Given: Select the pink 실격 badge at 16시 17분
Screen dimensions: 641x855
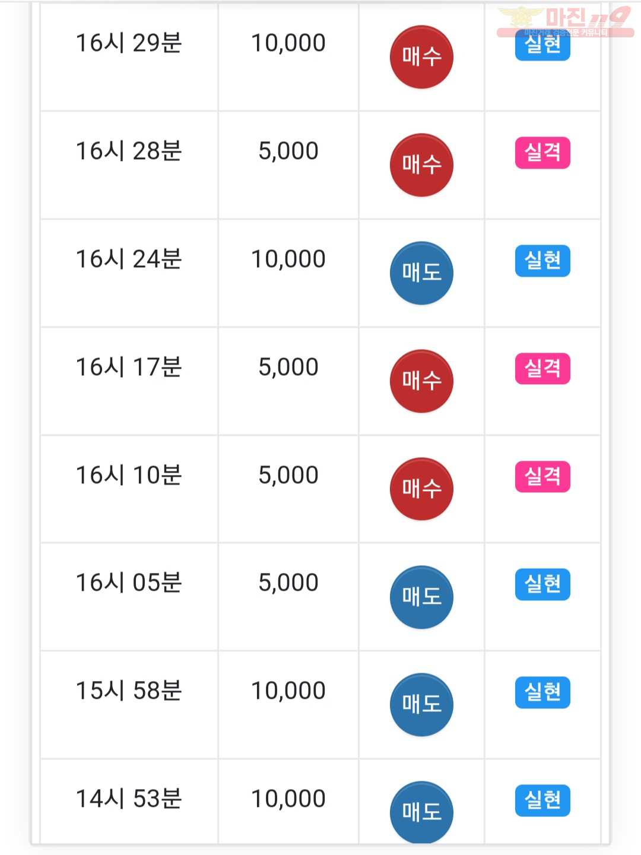Looking at the screenshot, I should [x=542, y=369].
